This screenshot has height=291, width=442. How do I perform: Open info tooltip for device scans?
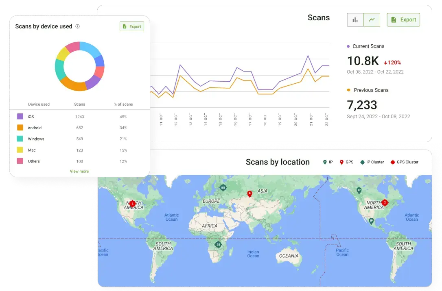77,26
